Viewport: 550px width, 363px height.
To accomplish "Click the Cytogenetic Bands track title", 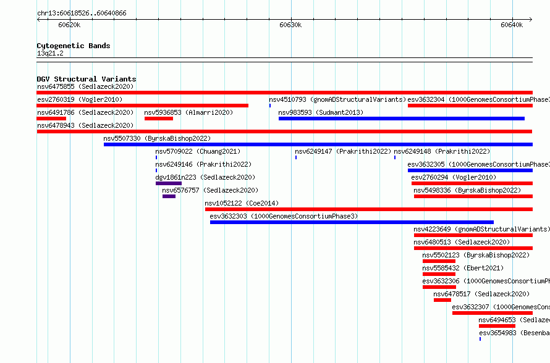I will [x=74, y=46].
